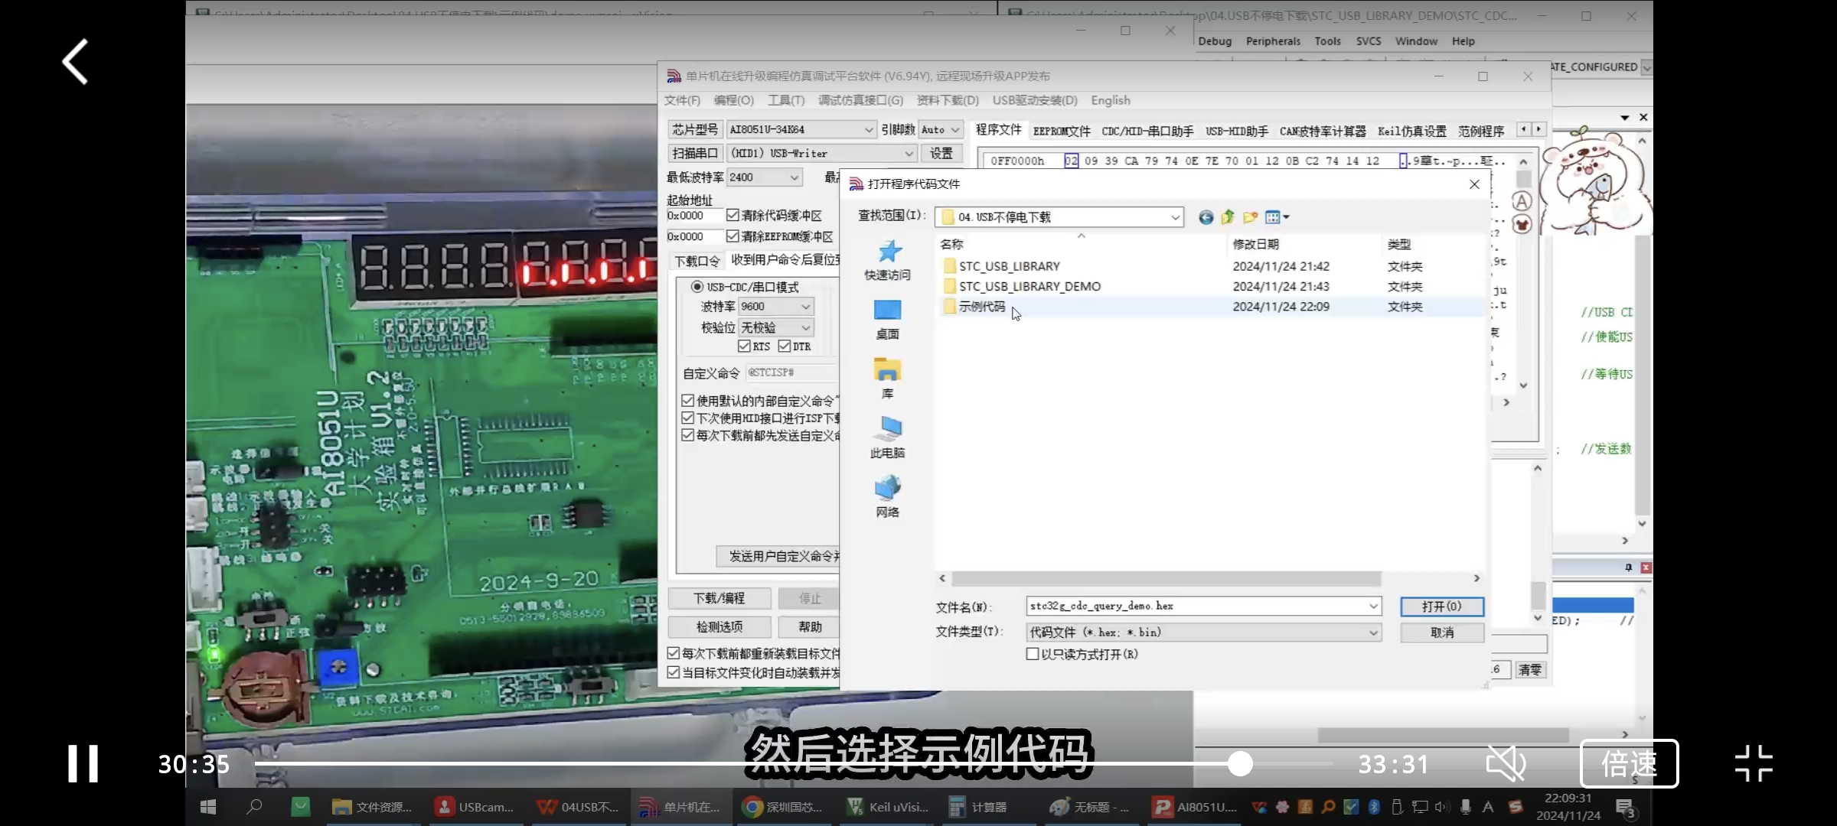This screenshot has height=826, width=1837.
Task: Toggle 以只读方式打开 checkbox
Action: pyautogui.click(x=1033, y=654)
